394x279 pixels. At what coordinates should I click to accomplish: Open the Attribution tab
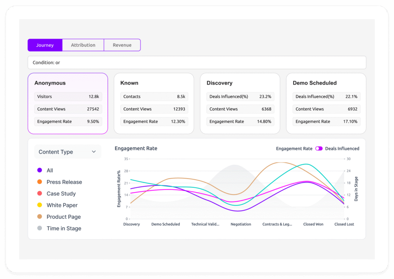click(83, 45)
